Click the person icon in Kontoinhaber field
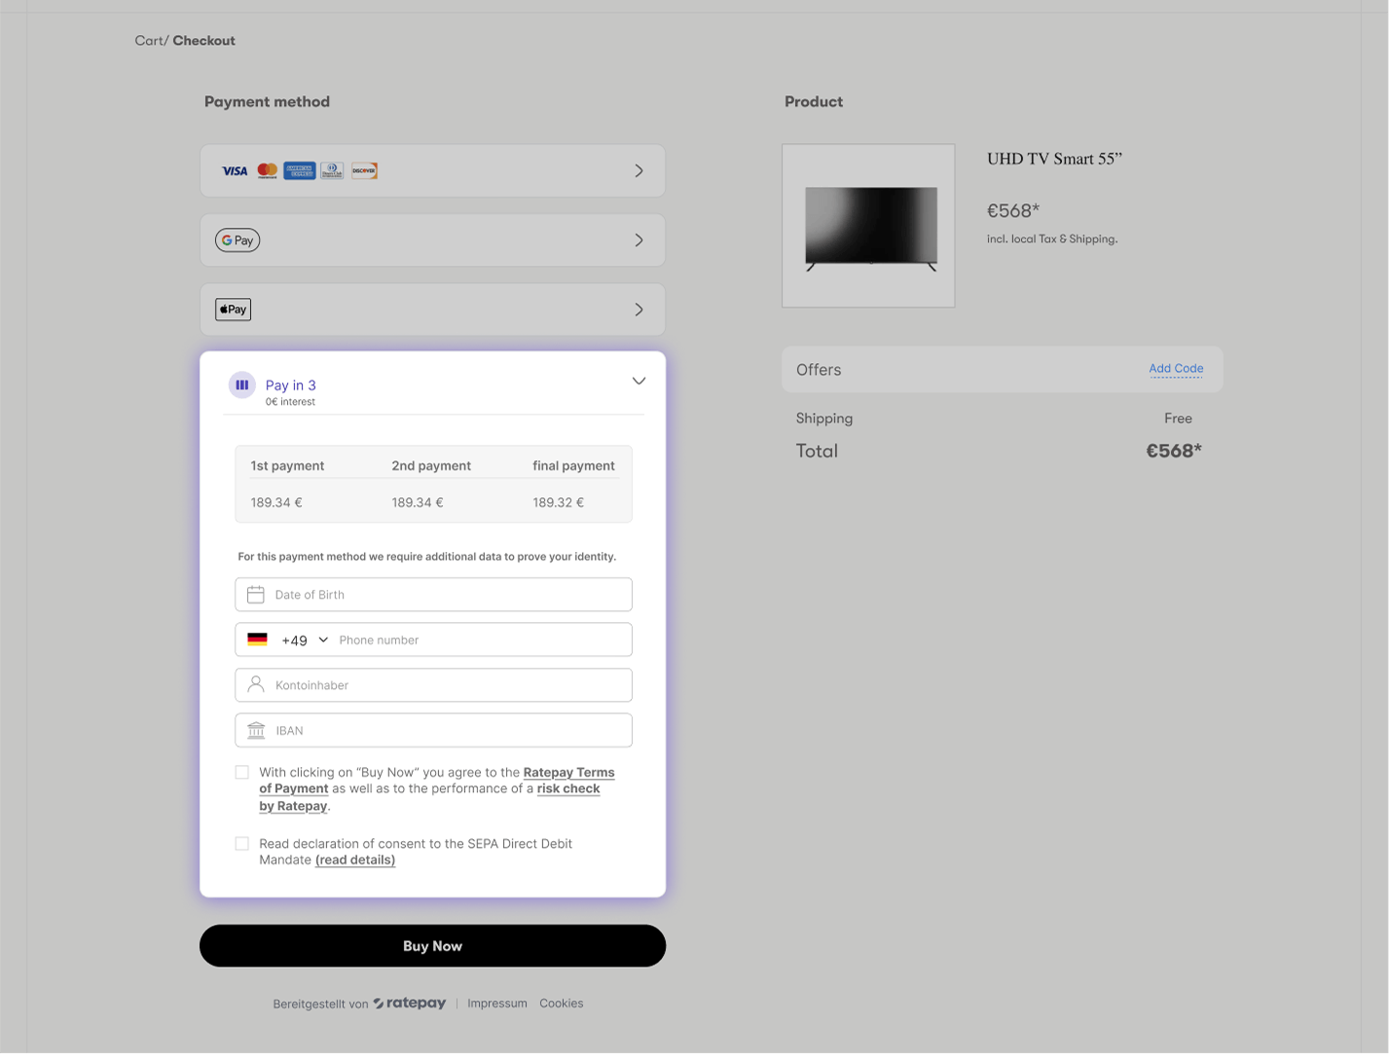 pyautogui.click(x=256, y=684)
